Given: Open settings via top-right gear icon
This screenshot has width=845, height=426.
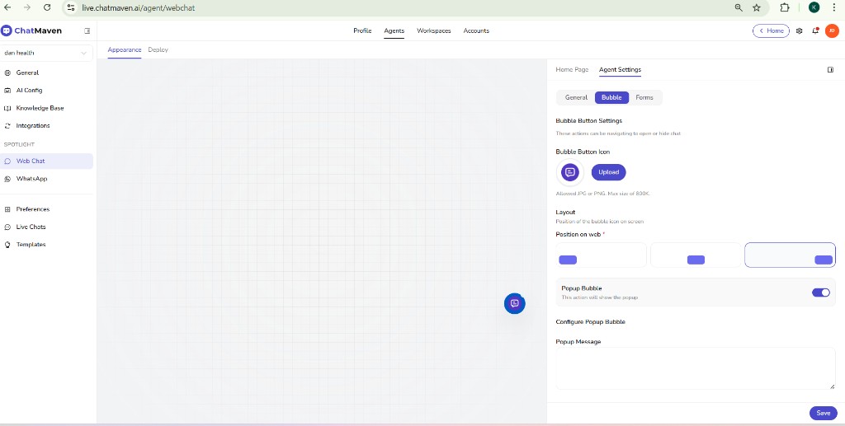Looking at the screenshot, I should pyautogui.click(x=799, y=30).
